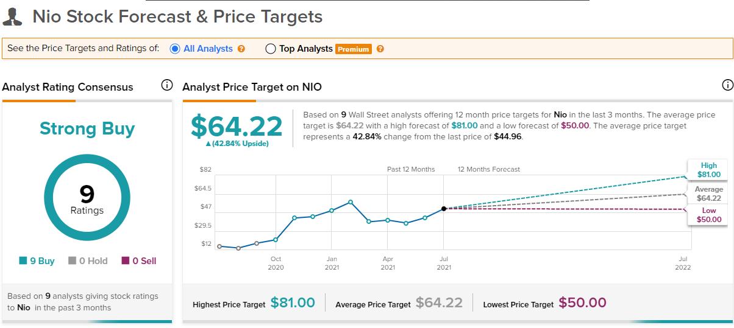Click the purple 0 Sell legend swatch
The width and height of the screenshot is (734, 328).
point(126,261)
